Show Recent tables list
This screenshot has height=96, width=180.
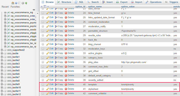[5, 7]
